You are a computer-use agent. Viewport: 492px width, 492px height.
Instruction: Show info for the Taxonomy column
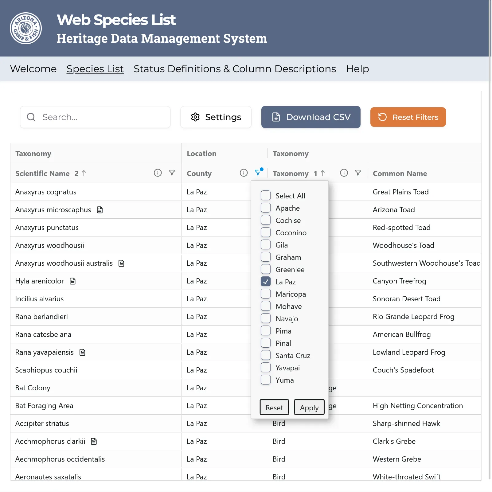(x=344, y=173)
